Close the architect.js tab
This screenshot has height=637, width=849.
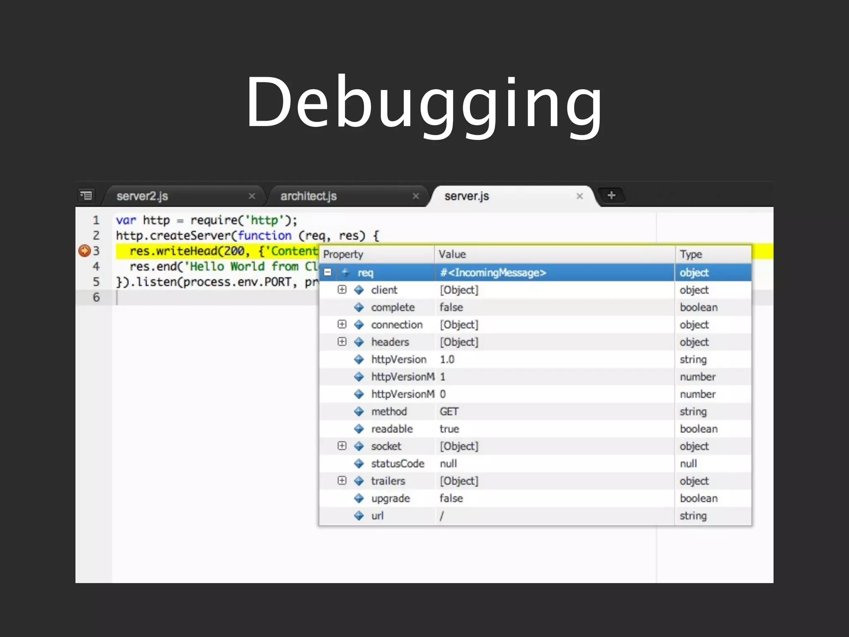[x=416, y=196]
